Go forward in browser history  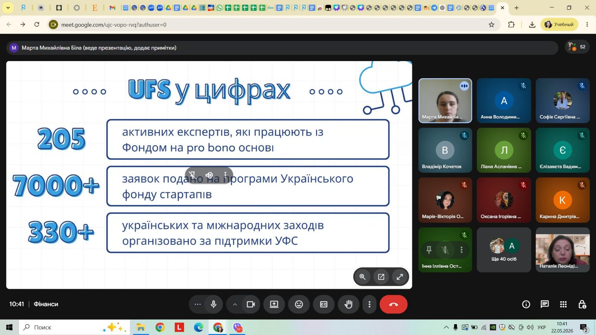23,25
